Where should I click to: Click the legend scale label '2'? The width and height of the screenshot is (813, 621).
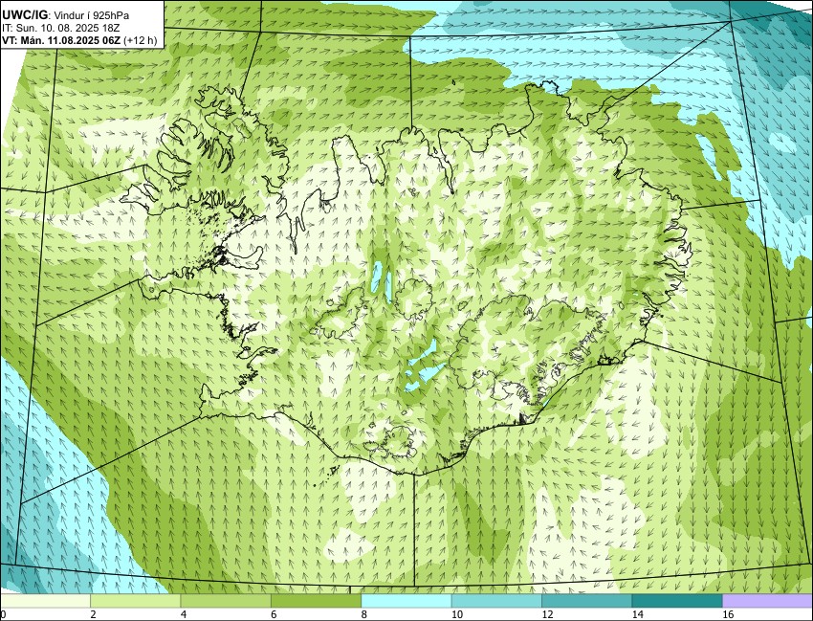[x=94, y=614]
